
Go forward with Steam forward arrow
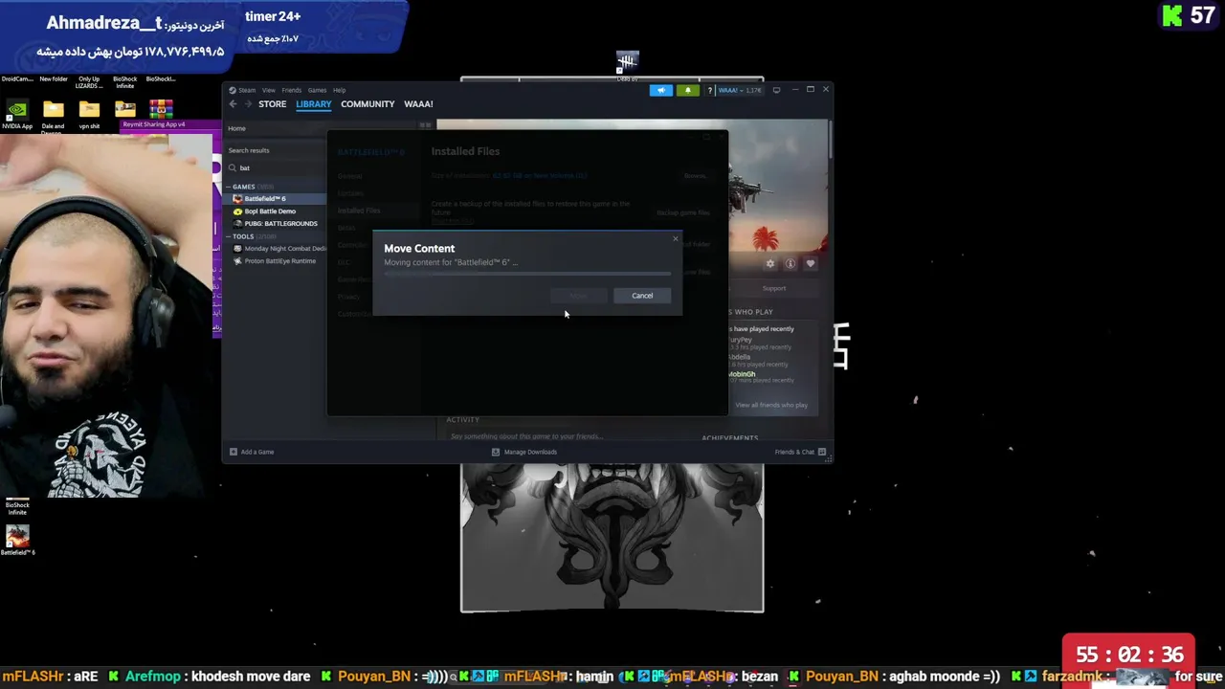coord(247,104)
